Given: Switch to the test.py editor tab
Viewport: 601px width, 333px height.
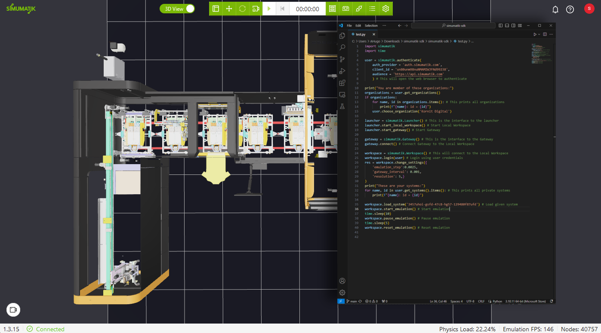Looking at the screenshot, I should [360, 34].
